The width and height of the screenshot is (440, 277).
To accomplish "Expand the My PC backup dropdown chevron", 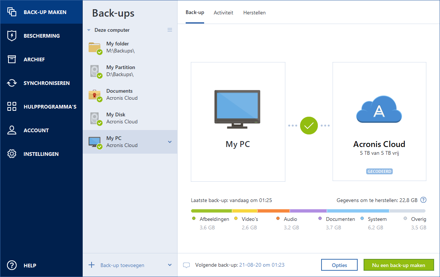I will (x=170, y=142).
